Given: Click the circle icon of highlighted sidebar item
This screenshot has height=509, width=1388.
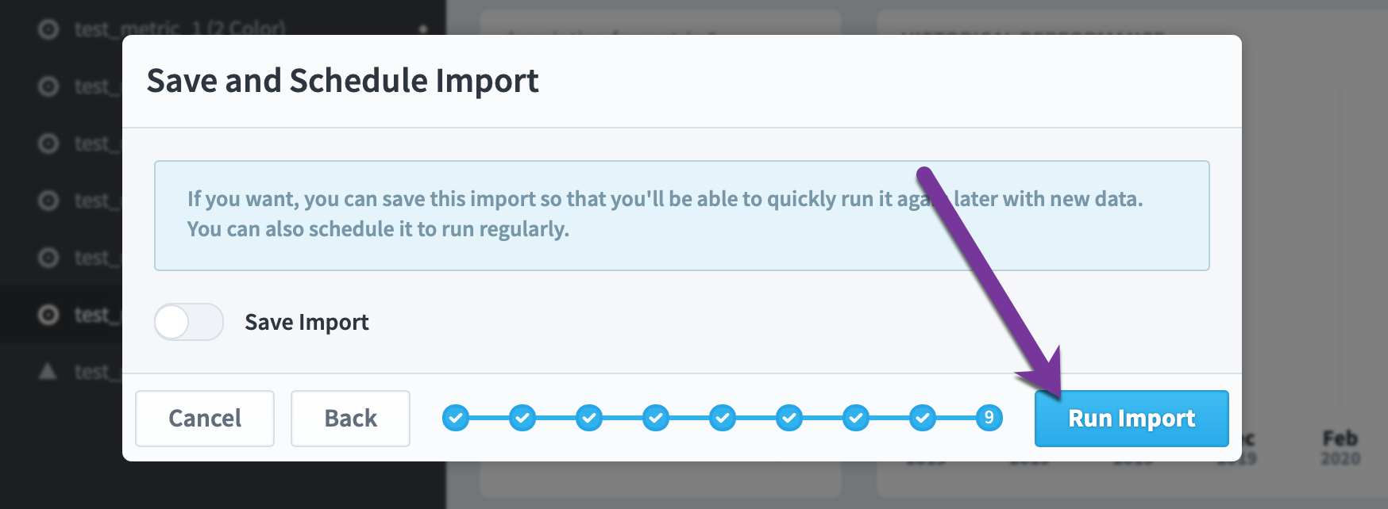Looking at the screenshot, I should [48, 315].
